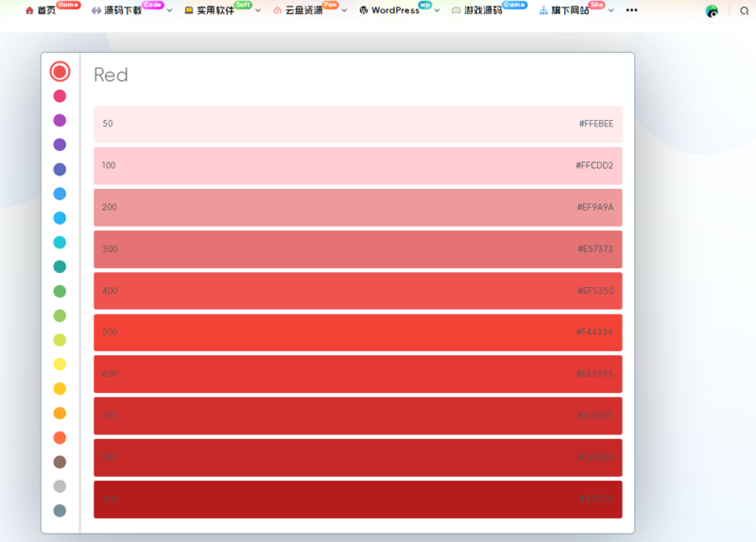Open the user avatar icon
756x542 pixels.
pyautogui.click(x=712, y=10)
